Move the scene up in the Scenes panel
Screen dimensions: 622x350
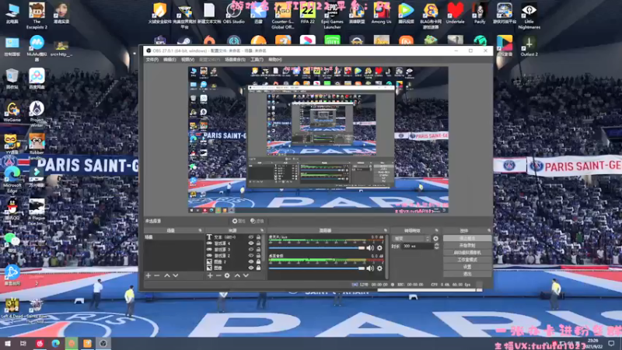167,275
